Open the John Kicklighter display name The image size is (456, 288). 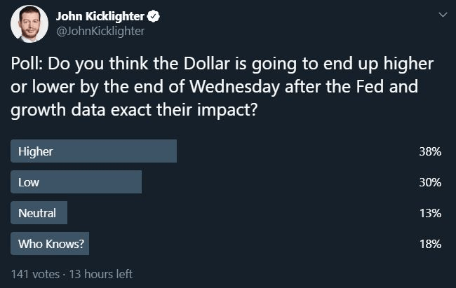100,16
